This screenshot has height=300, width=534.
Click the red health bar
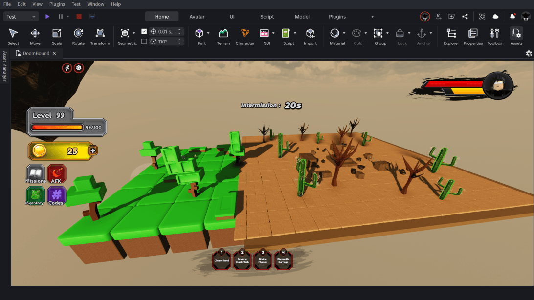tap(454, 84)
